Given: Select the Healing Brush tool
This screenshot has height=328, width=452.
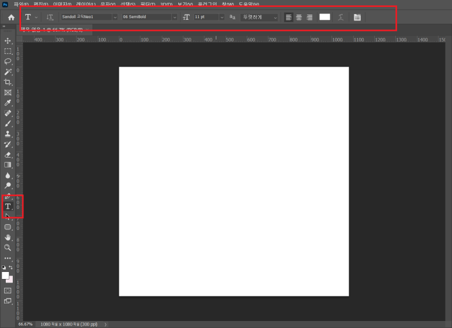Looking at the screenshot, I should pos(8,113).
